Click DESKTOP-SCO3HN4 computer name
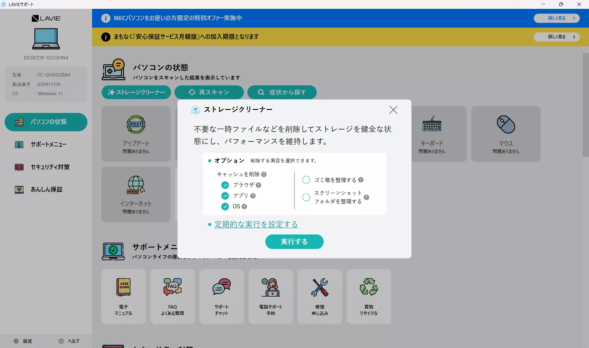This screenshot has height=348, width=589. click(x=46, y=58)
